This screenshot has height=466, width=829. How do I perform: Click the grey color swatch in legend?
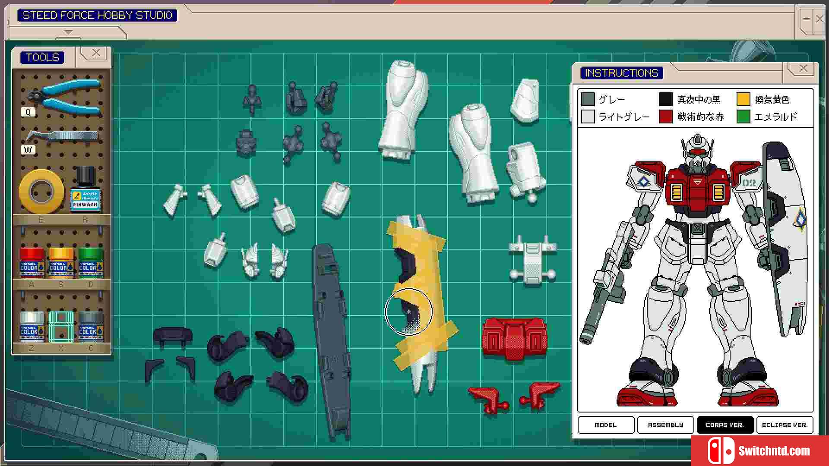[588, 99]
